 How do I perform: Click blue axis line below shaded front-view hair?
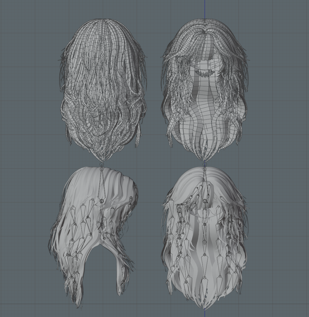[x=205, y=313]
